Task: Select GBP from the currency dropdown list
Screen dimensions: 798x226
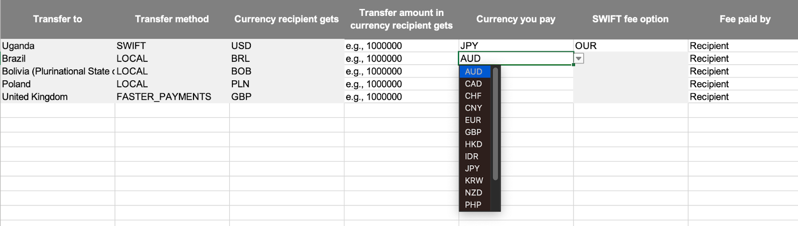Action: pos(475,132)
